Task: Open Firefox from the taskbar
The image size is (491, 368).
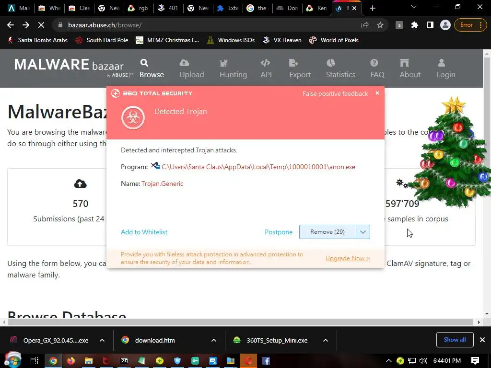Action: click(x=71, y=361)
